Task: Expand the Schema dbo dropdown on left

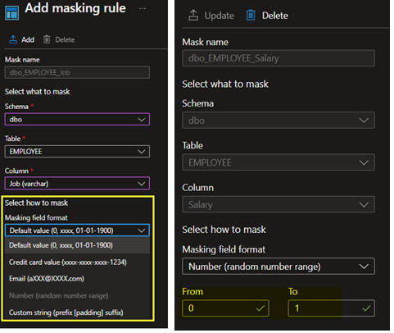Action: pos(77,120)
